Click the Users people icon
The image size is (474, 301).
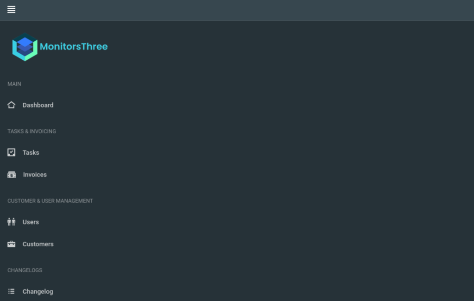click(x=12, y=222)
